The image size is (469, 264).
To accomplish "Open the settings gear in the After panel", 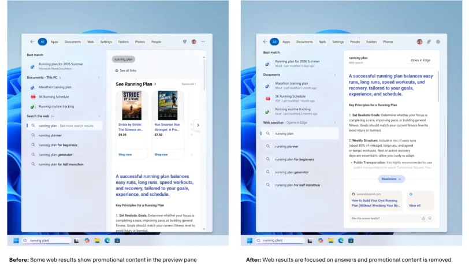I will coord(438,42).
